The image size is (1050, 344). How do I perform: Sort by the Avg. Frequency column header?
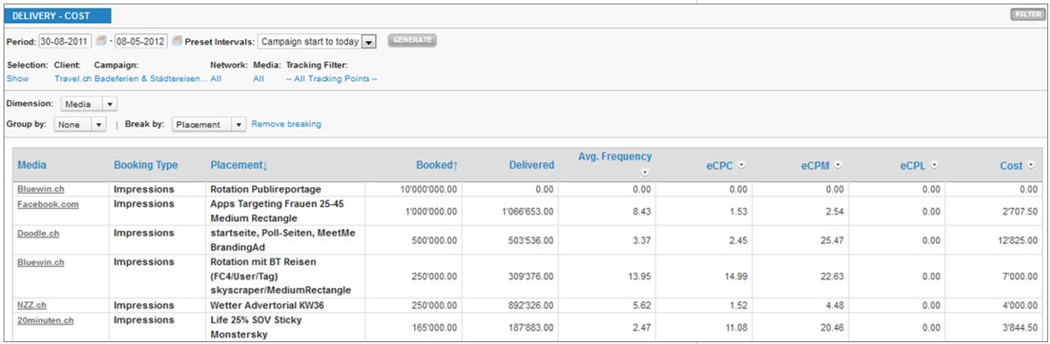615,156
